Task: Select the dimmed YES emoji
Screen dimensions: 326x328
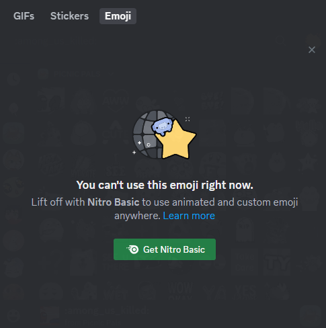Action: tap(245, 291)
